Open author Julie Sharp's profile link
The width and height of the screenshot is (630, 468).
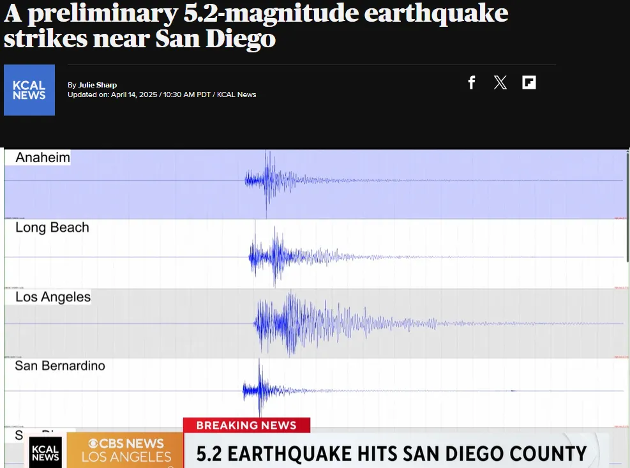click(98, 85)
